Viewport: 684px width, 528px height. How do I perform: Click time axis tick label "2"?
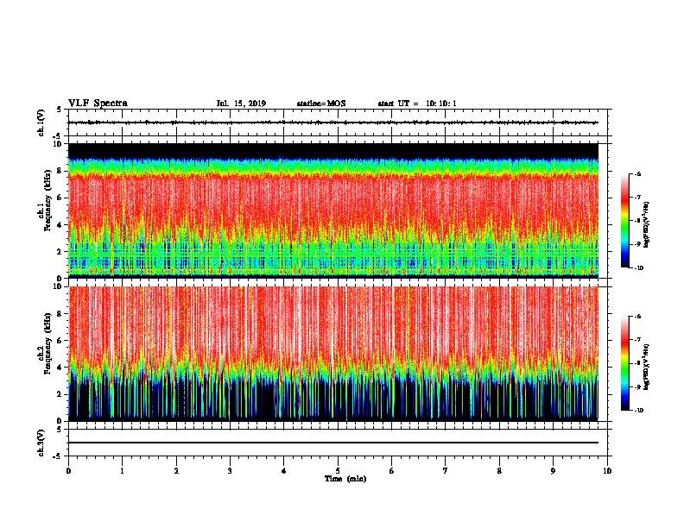tap(176, 471)
